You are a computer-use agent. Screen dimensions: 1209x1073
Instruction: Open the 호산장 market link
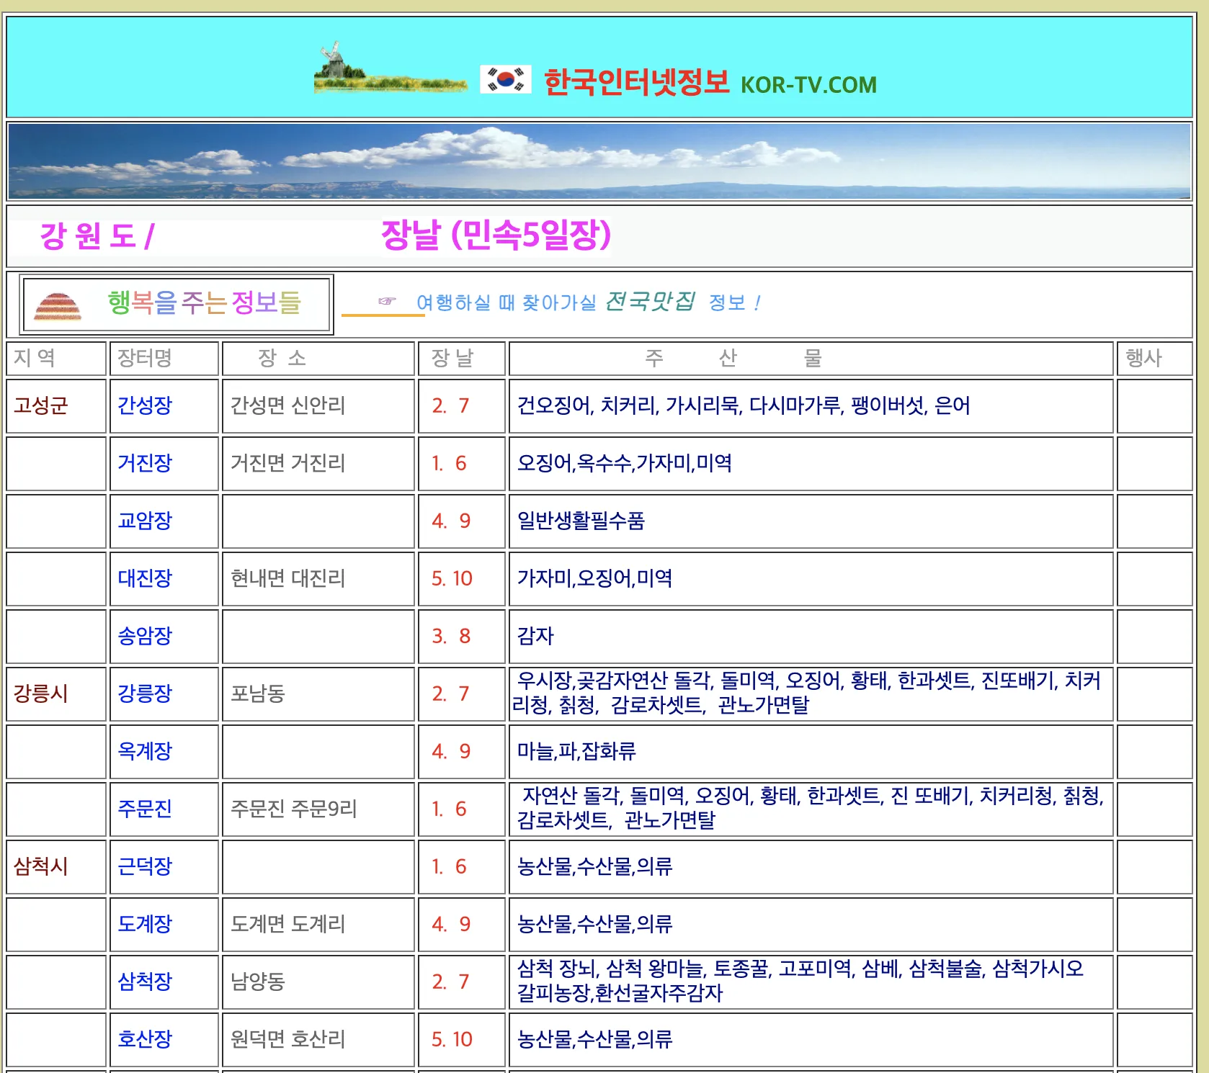click(x=145, y=1039)
